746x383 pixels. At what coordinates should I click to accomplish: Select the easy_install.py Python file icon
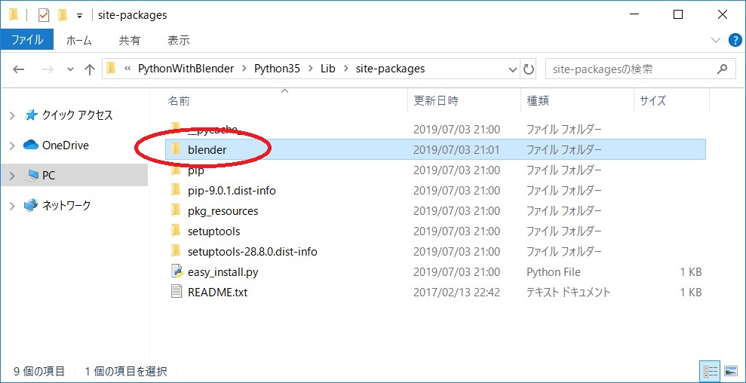pyautogui.click(x=177, y=271)
